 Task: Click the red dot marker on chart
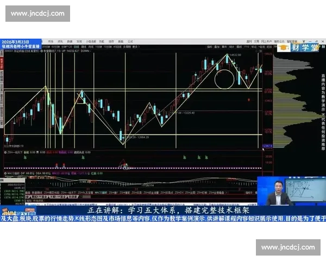(x=249, y=100)
